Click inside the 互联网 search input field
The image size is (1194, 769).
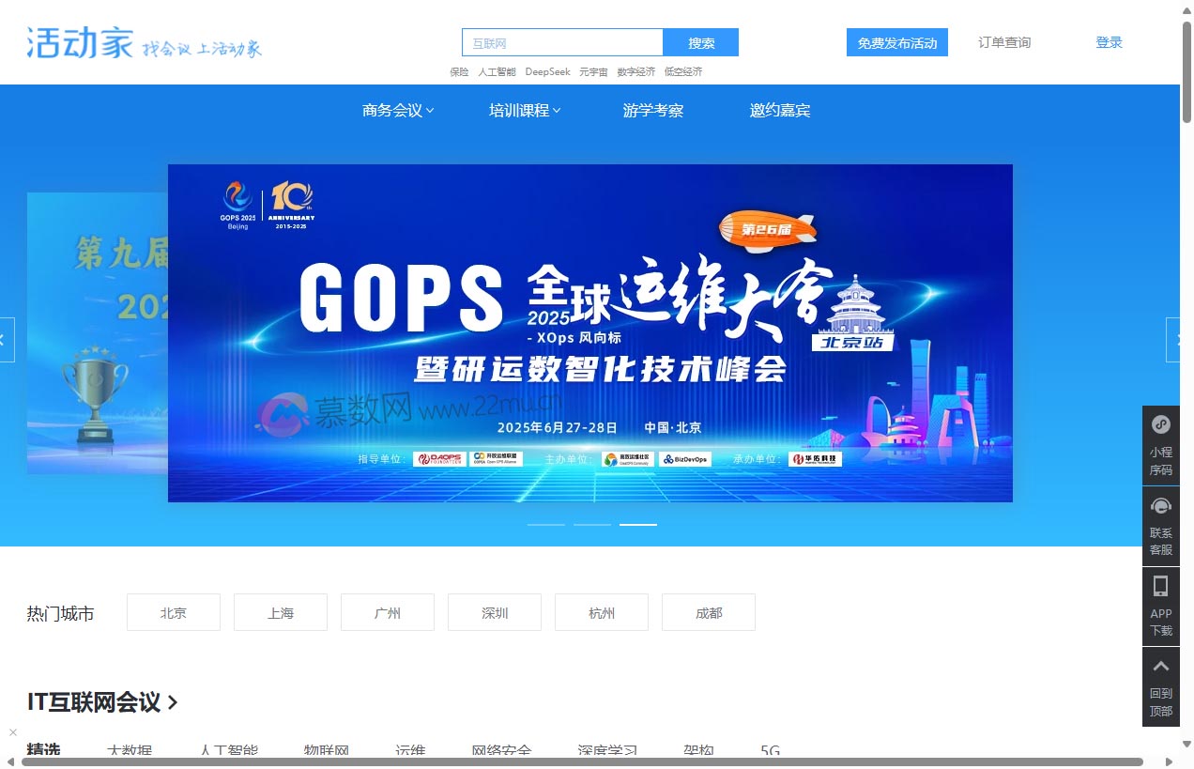click(x=561, y=42)
